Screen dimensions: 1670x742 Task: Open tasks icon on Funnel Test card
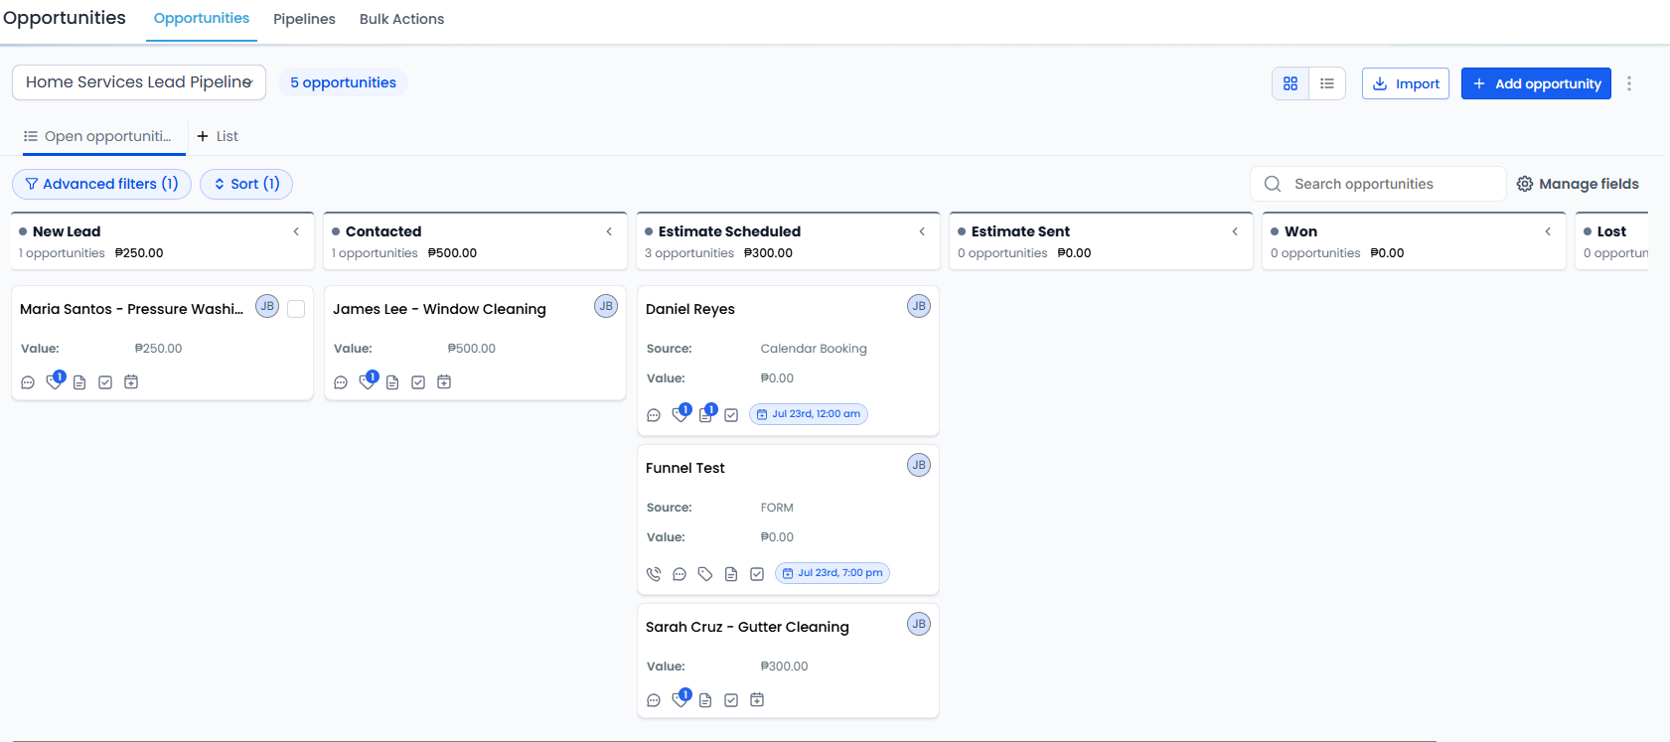point(757,574)
